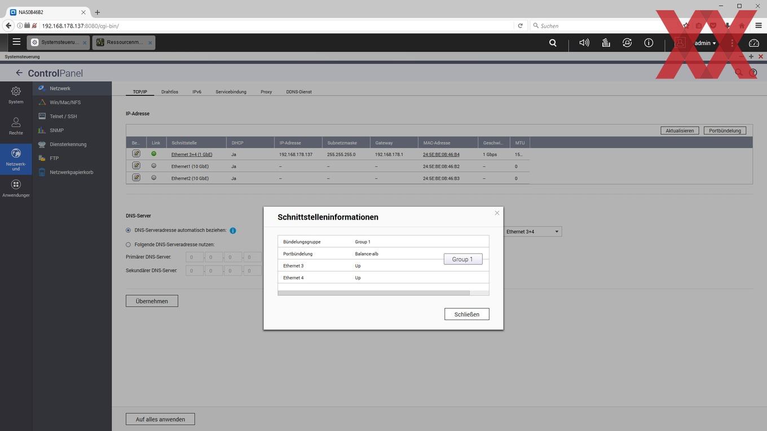Click MAC address 24:5E:BE:0B:46:B4 link
The image size is (767, 431).
point(441,154)
